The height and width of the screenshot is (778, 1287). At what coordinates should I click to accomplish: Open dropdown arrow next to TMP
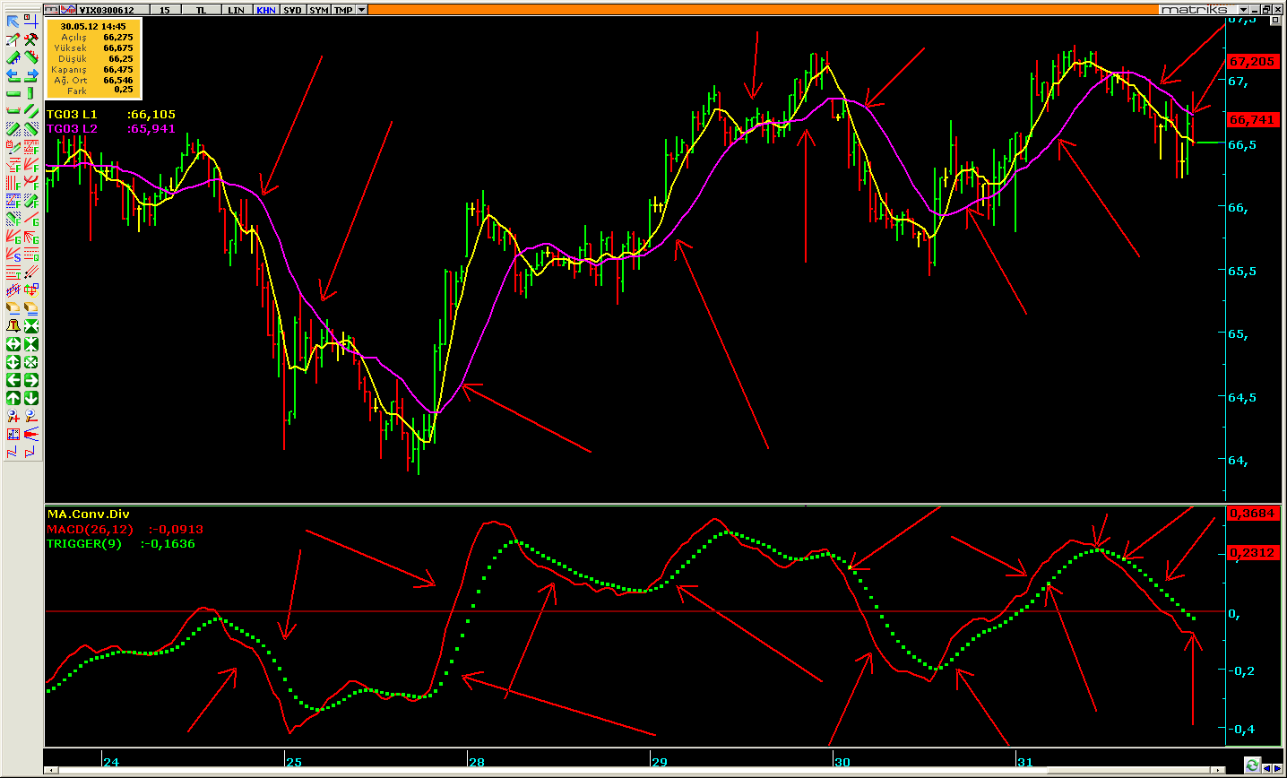click(x=361, y=10)
